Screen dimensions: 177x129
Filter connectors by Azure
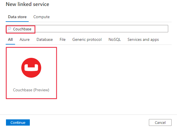click(25, 40)
